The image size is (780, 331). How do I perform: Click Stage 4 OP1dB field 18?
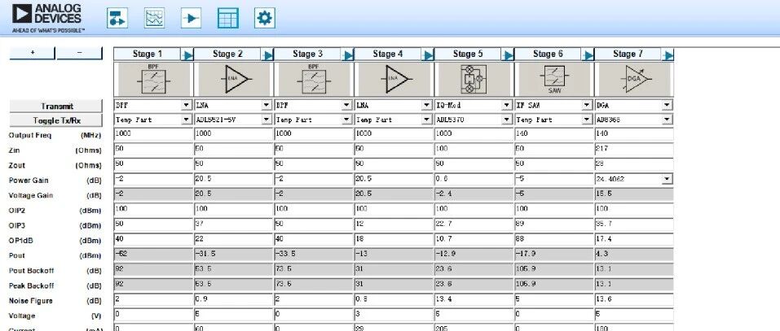coord(394,240)
